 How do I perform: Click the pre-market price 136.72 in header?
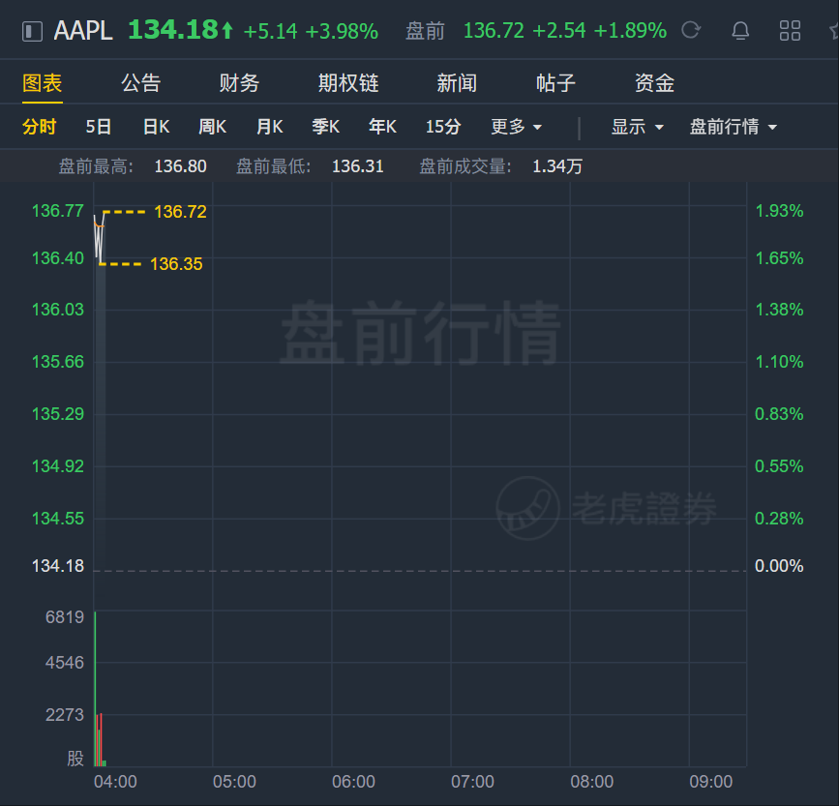[x=494, y=31]
